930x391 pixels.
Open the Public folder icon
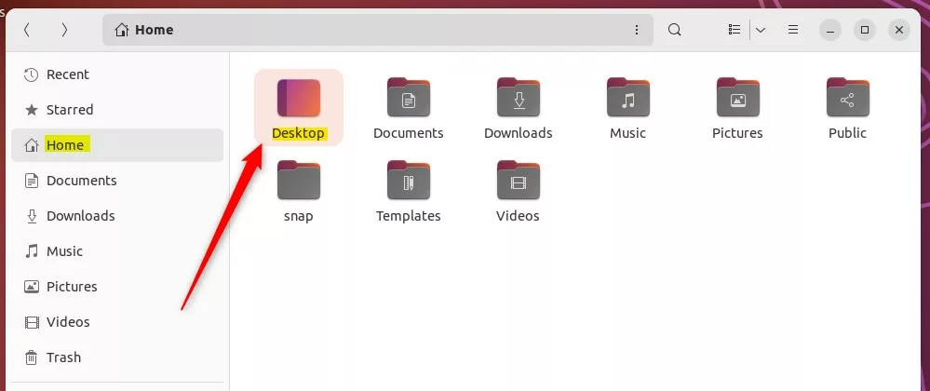tap(847, 98)
